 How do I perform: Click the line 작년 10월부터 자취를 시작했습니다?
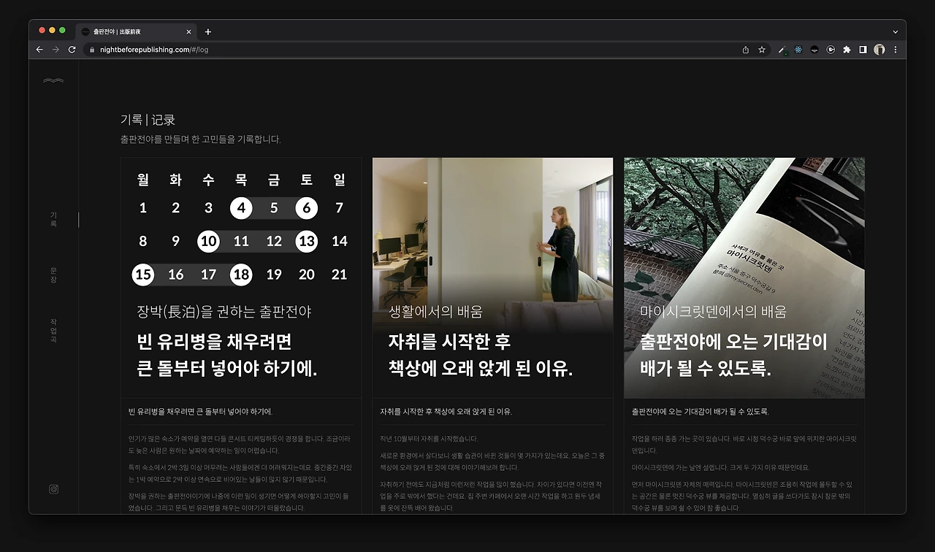(429, 439)
